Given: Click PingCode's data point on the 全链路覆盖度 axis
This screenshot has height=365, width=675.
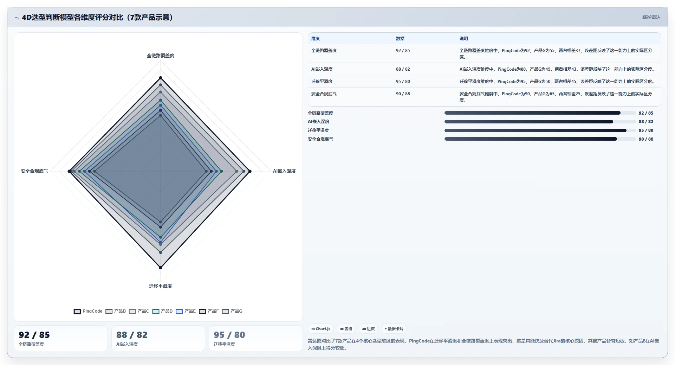Looking at the screenshot, I should [x=161, y=78].
